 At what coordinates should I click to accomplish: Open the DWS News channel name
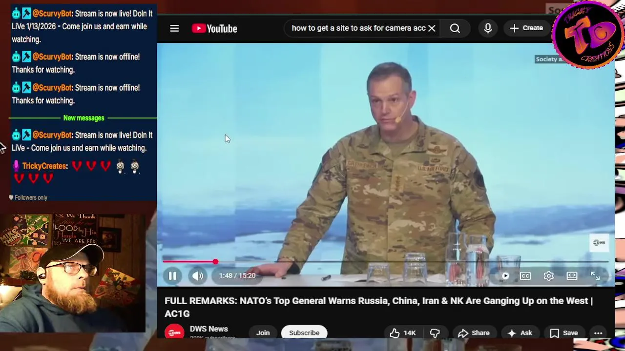click(209, 329)
